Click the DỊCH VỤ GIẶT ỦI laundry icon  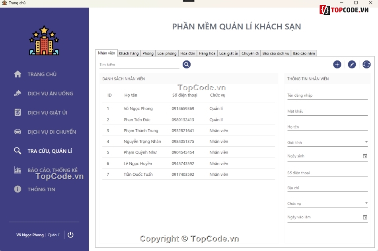(17, 113)
